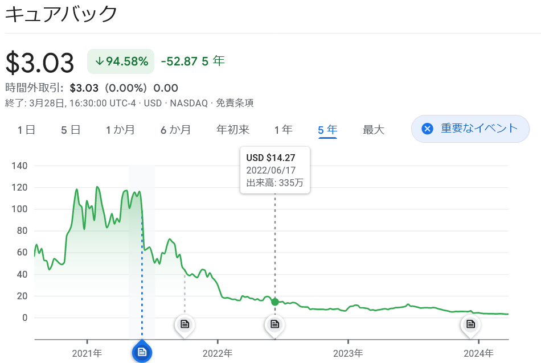
Task: Select the green data point on the chart
Action: 274,302
